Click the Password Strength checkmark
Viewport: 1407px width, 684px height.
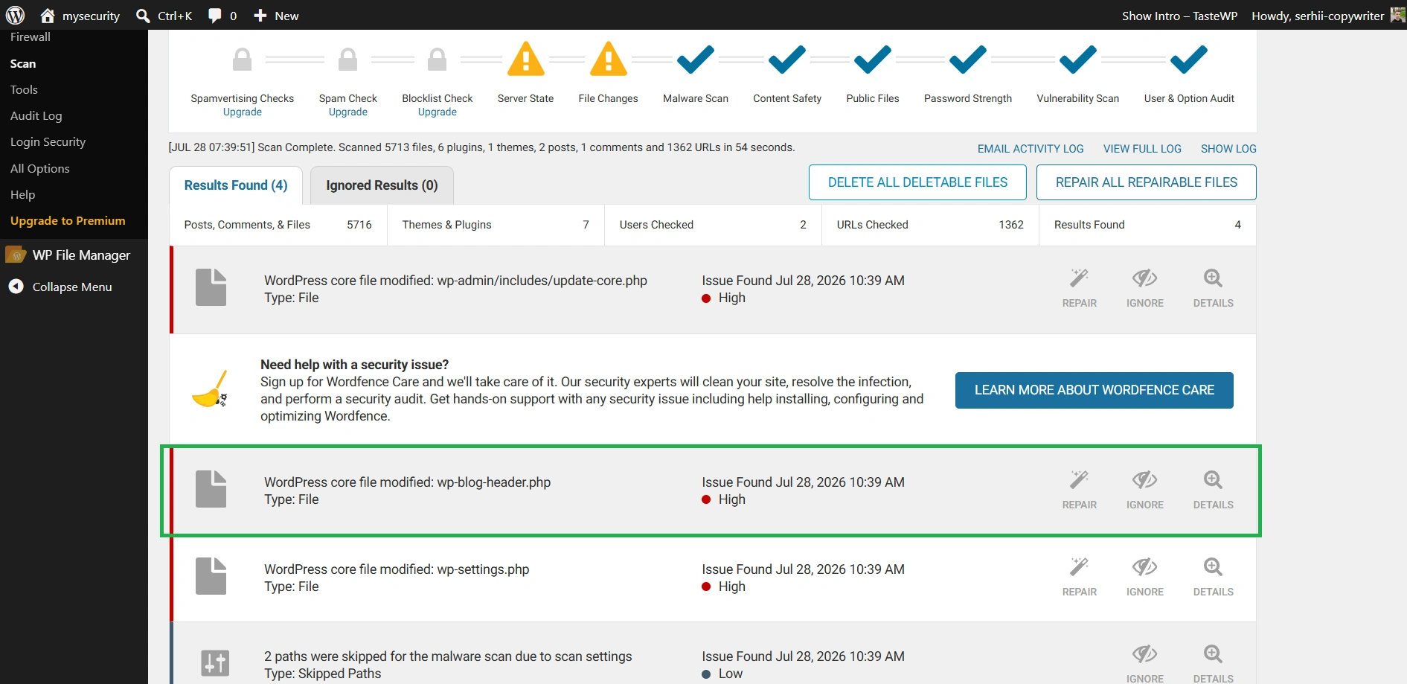[968, 59]
